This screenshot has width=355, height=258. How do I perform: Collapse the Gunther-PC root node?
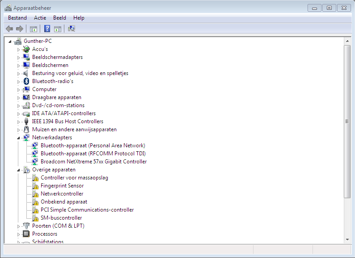10,42
